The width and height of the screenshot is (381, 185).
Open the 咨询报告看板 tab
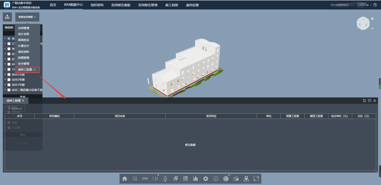[121, 5]
